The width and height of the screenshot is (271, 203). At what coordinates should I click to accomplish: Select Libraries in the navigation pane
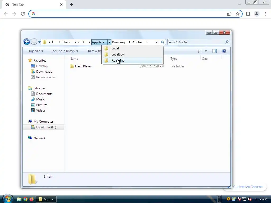point(39,88)
